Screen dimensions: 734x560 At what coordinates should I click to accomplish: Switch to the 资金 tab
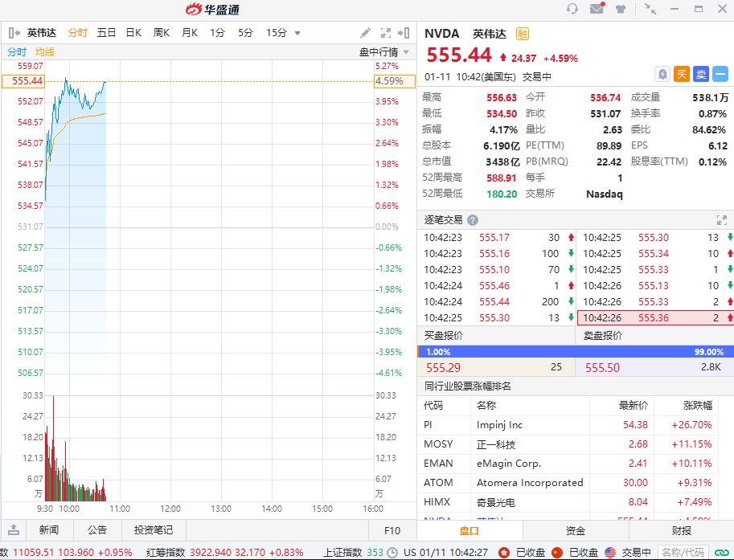tap(575, 530)
